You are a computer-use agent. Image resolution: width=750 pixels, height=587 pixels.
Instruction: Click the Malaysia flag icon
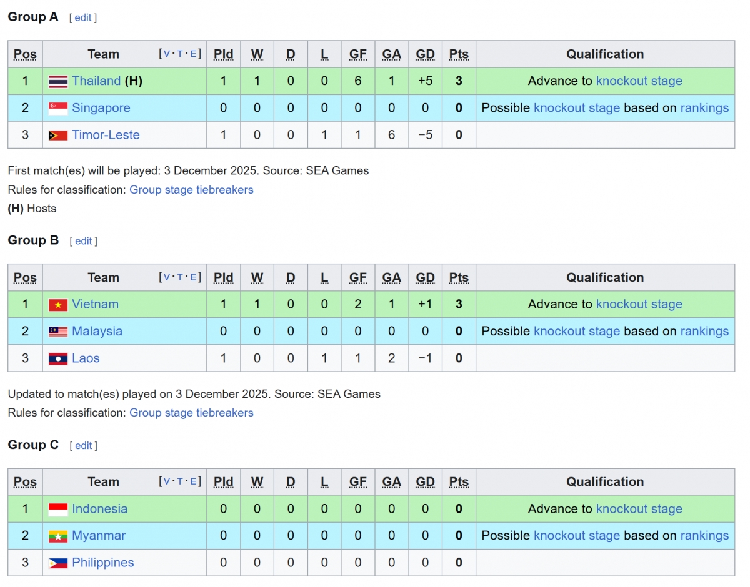58,332
